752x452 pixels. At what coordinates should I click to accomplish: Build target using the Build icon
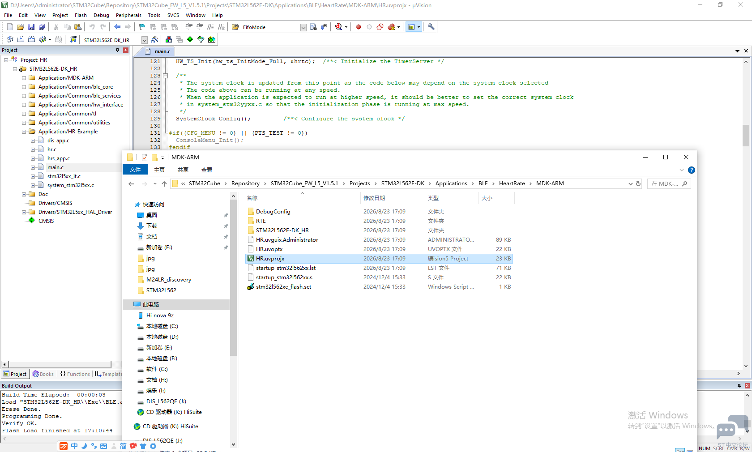[x=21, y=39]
